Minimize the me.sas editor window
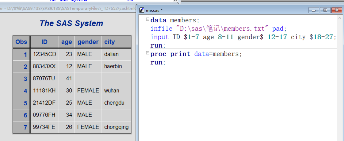This screenshot has height=141, width=344. pyautogui.click(x=314, y=10)
